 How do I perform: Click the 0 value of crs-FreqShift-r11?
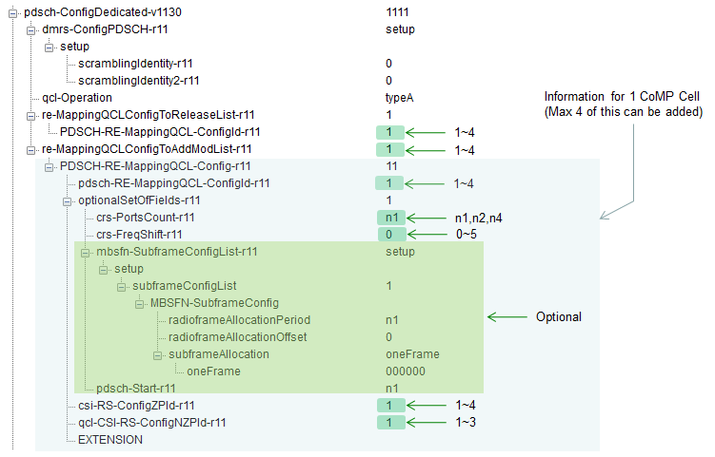(391, 235)
